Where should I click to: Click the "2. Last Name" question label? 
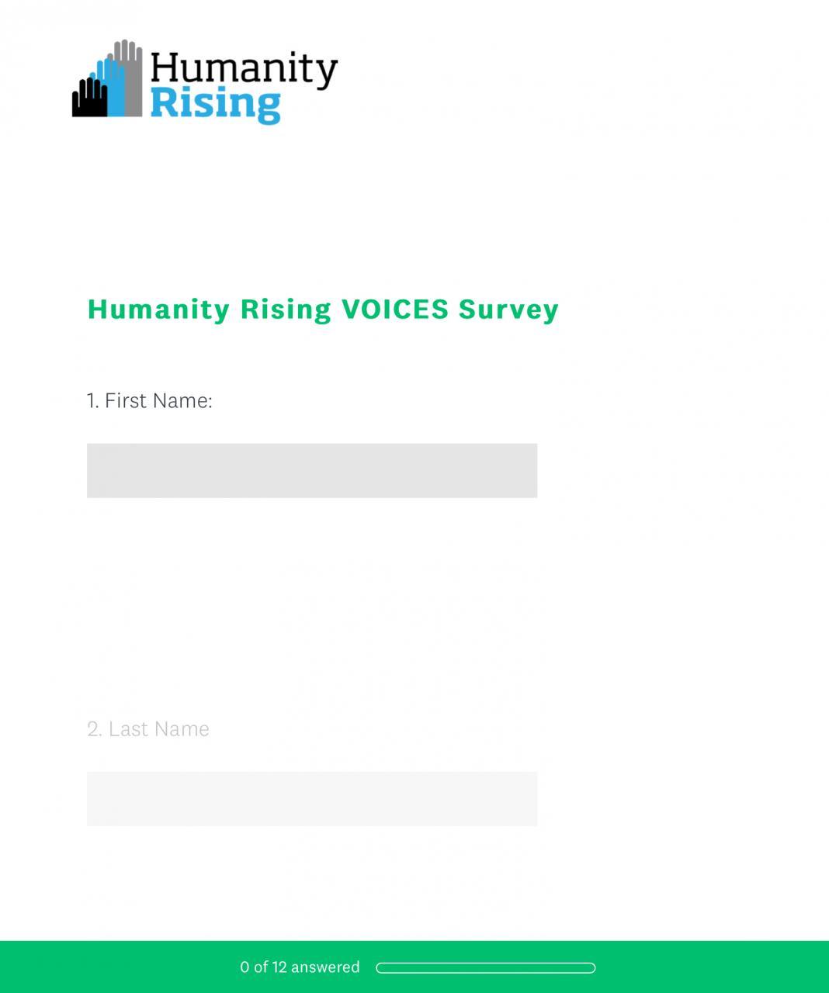(x=147, y=729)
